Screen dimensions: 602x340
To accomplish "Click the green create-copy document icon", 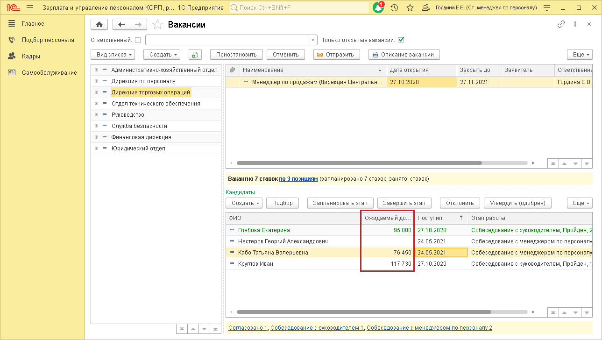I will click(195, 55).
